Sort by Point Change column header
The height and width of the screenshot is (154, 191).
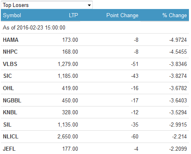(122, 15)
